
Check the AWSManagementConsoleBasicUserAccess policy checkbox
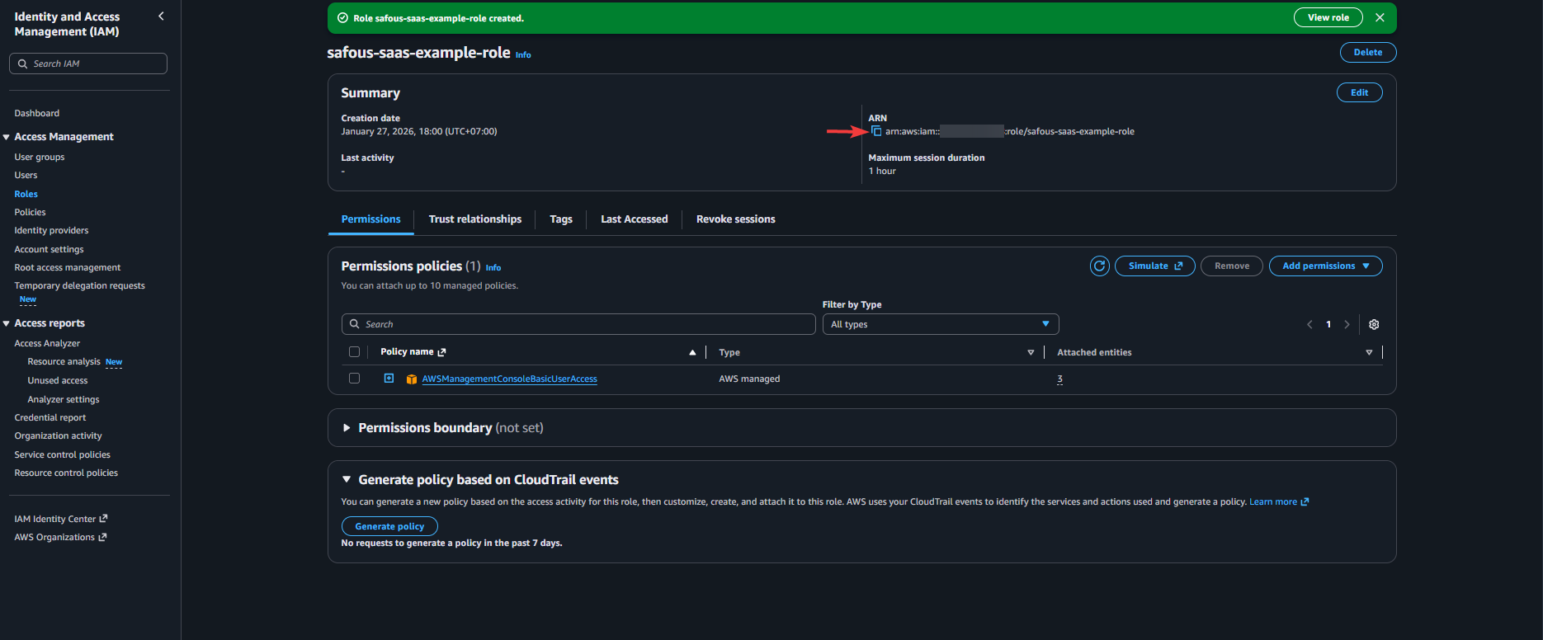(x=354, y=379)
